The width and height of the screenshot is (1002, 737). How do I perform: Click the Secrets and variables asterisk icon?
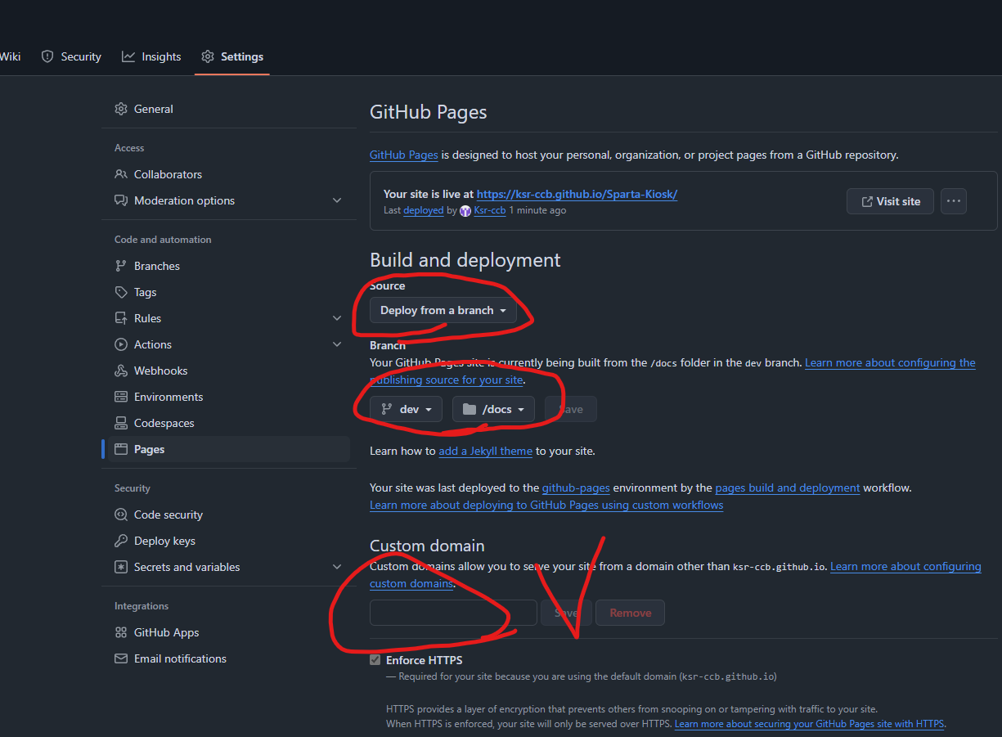(121, 567)
